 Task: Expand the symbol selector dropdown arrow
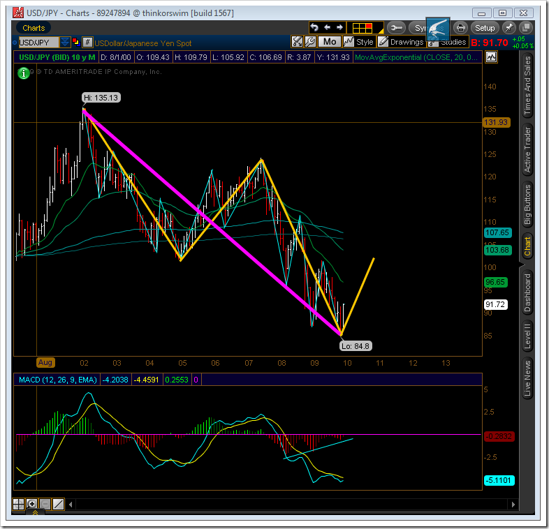[64, 43]
